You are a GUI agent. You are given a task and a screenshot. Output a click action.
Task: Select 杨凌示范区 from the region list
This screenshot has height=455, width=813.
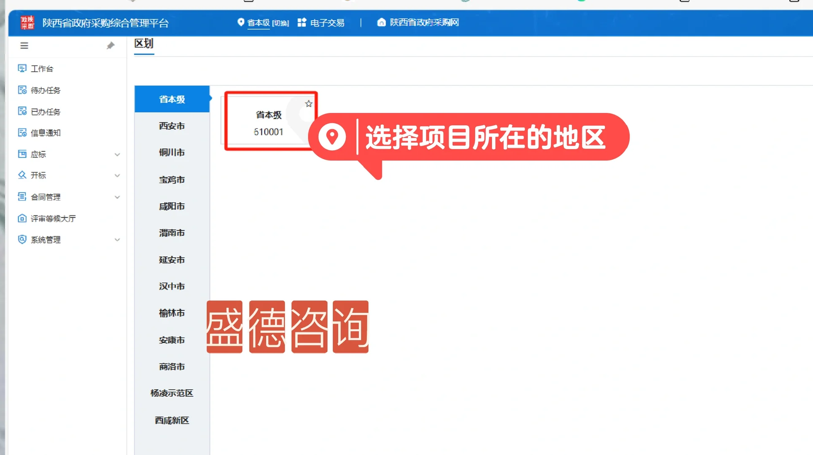(x=172, y=393)
